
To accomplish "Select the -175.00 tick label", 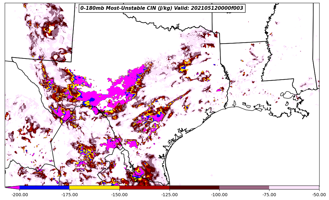I will pos(69,195).
